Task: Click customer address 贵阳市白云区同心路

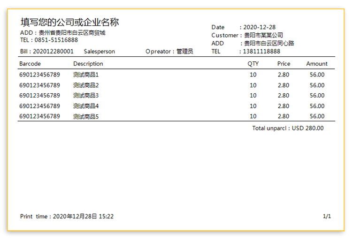Action: coord(269,43)
